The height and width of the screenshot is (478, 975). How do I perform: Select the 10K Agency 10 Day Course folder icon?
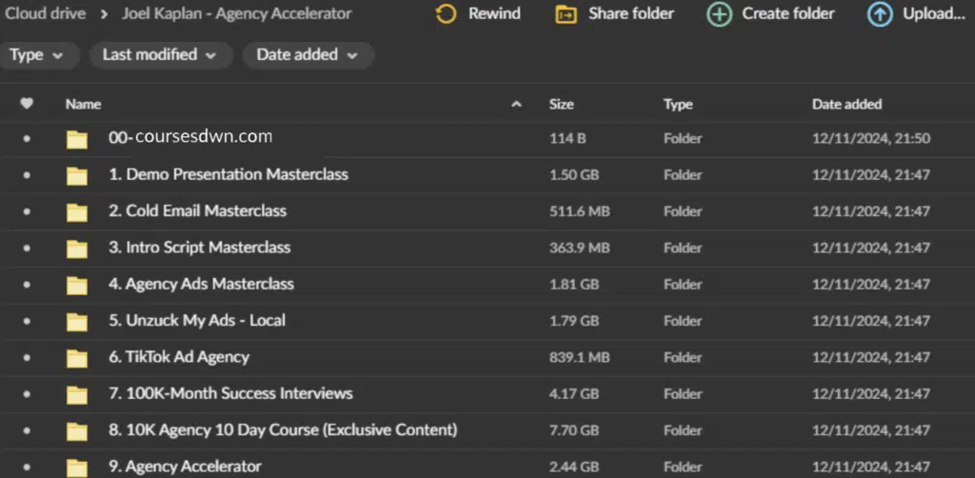[x=77, y=431]
